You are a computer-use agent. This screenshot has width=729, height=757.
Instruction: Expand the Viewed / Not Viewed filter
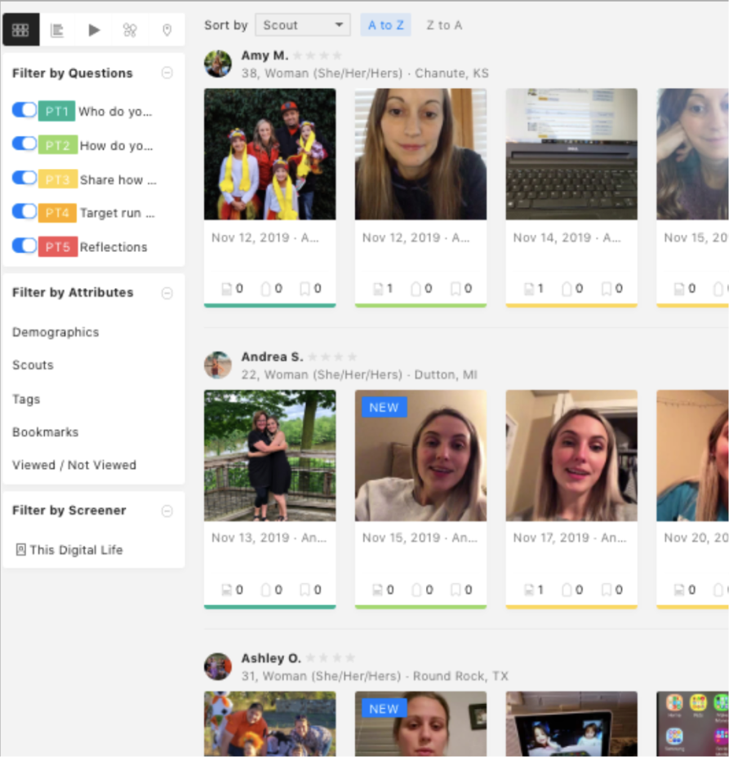click(x=74, y=465)
